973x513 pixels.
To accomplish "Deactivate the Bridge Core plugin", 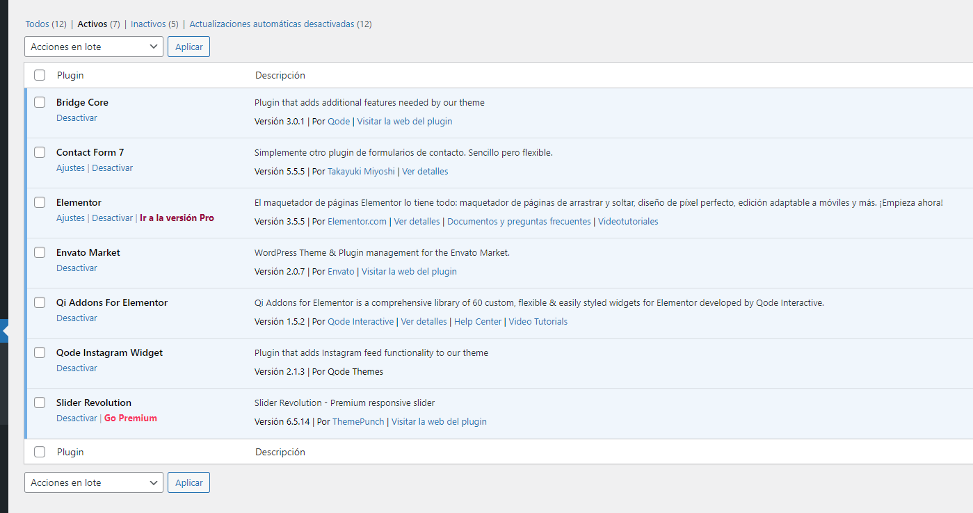I will 77,118.
